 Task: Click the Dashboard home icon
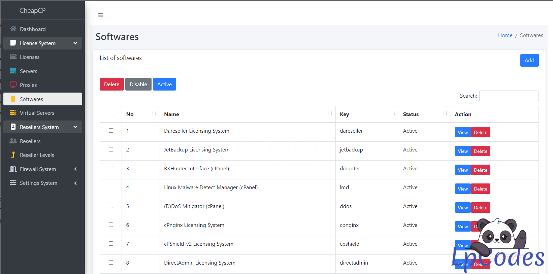(13, 29)
